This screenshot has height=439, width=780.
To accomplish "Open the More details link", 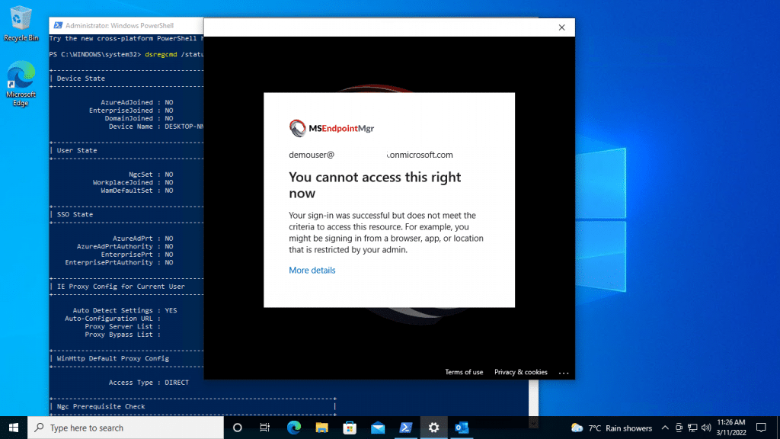I will (312, 271).
